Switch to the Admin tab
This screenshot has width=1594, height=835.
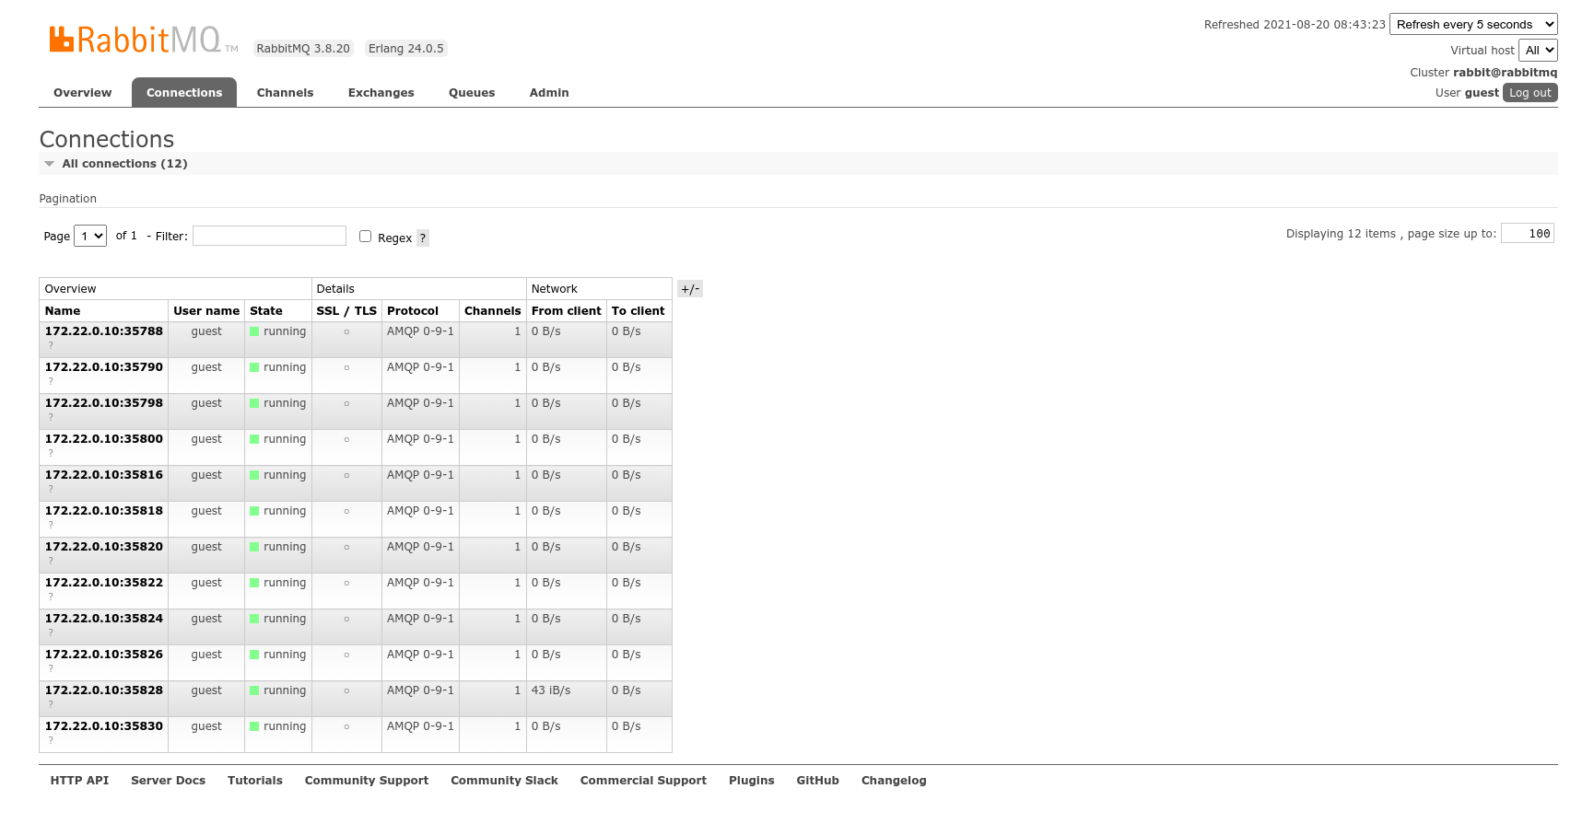point(549,93)
